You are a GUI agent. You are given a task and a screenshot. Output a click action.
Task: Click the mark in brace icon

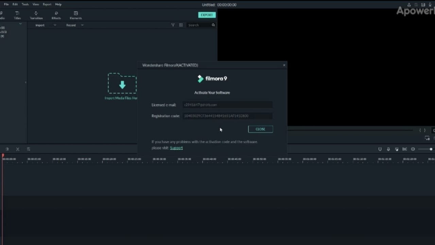[x=420, y=130]
